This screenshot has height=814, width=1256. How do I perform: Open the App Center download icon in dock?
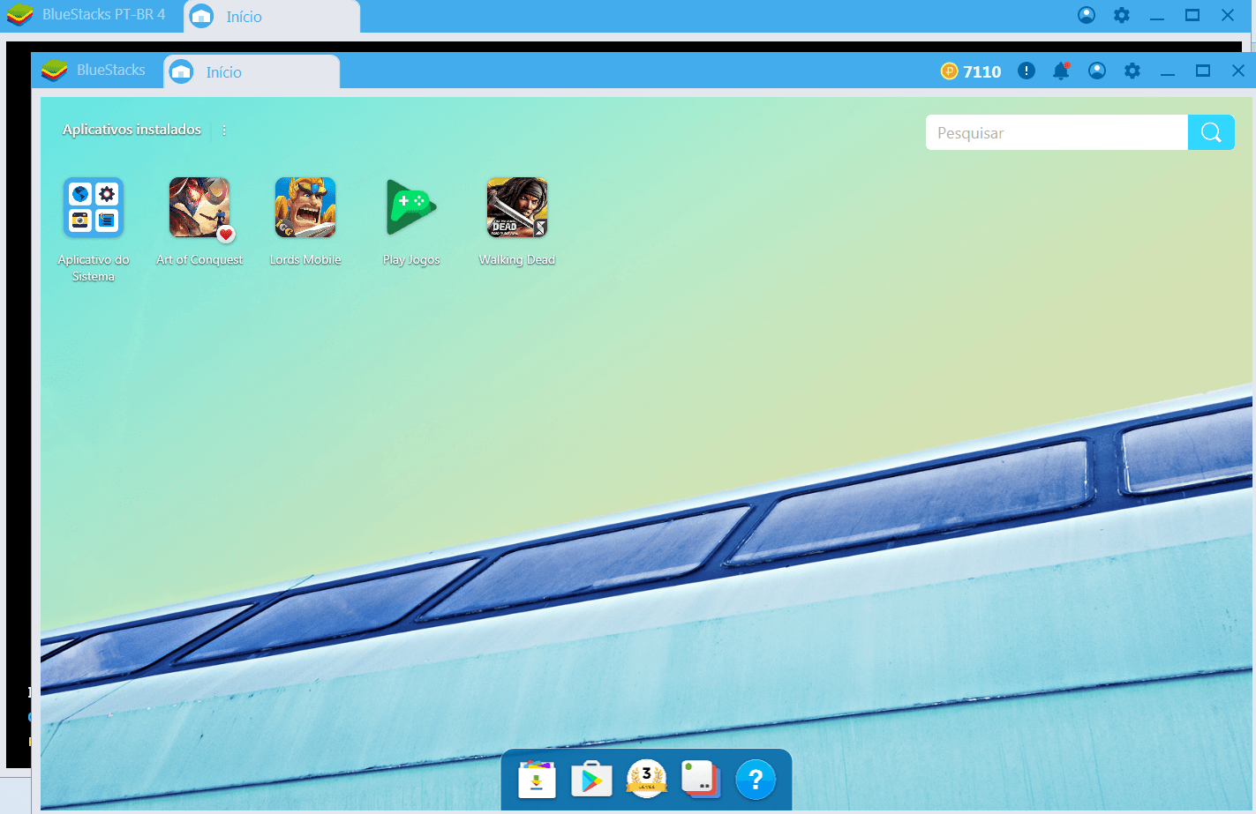point(537,780)
